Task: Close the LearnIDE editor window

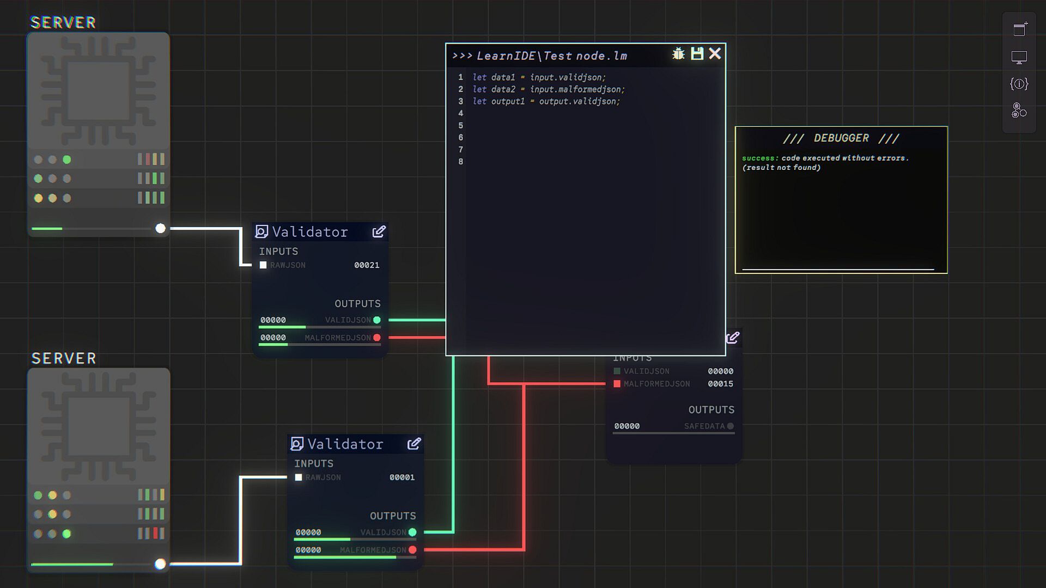Action: tap(715, 53)
